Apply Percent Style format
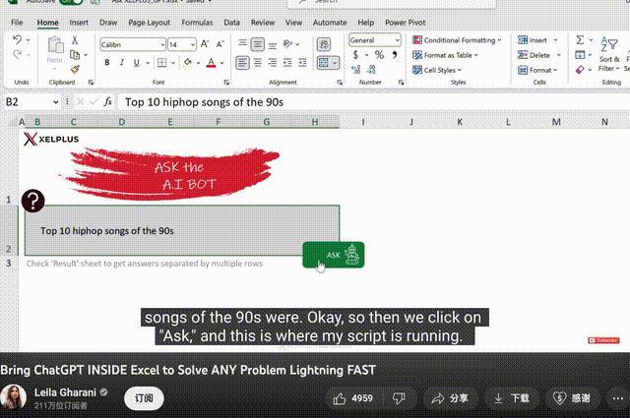The image size is (630, 418). pos(379,55)
